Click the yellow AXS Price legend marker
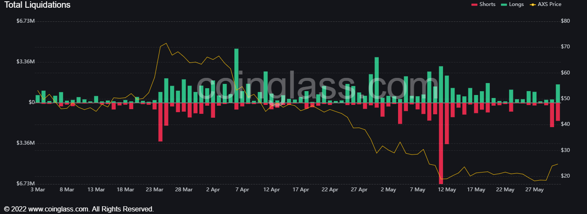 pos(533,5)
